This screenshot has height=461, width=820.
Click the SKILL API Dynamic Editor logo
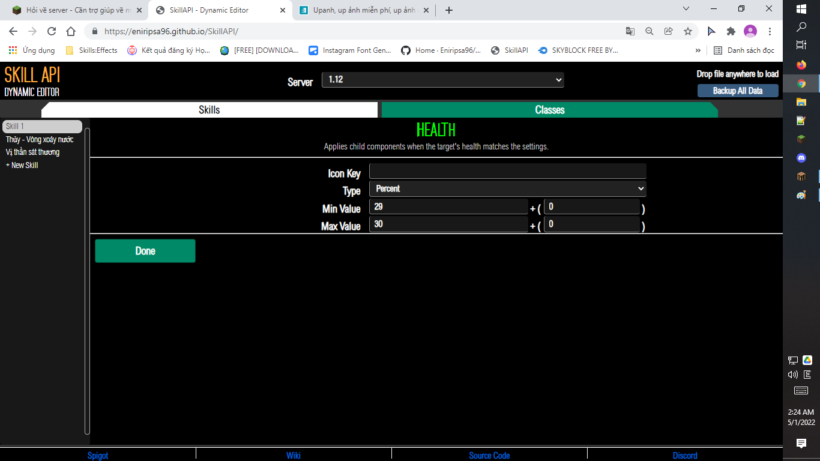[32, 81]
